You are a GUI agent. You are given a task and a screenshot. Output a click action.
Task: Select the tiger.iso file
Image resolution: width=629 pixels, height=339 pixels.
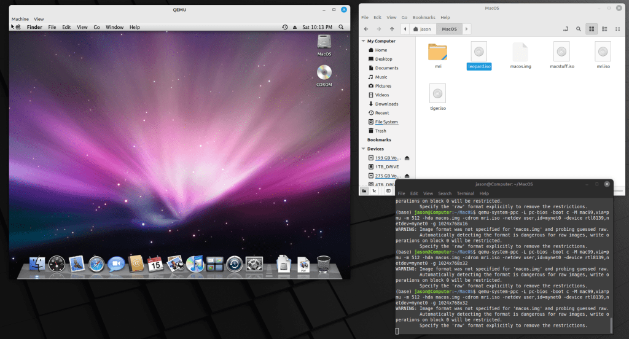(x=438, y=93)
